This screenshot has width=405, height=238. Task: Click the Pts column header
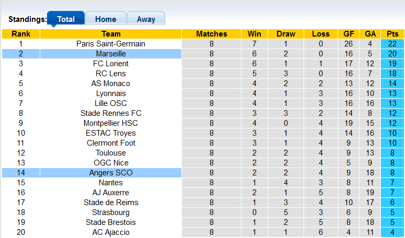[x=392, y=34]
